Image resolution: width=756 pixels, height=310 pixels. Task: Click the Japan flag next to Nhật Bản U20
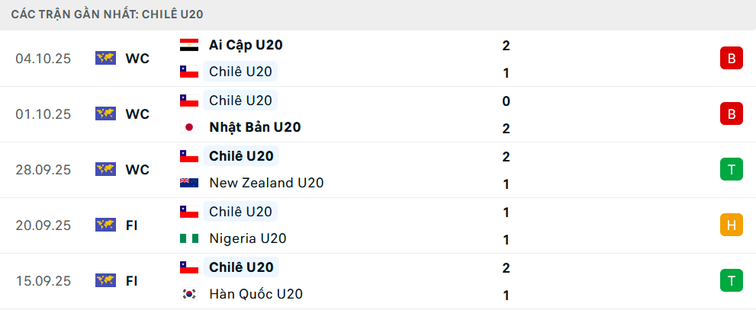[x=188, y=127]
